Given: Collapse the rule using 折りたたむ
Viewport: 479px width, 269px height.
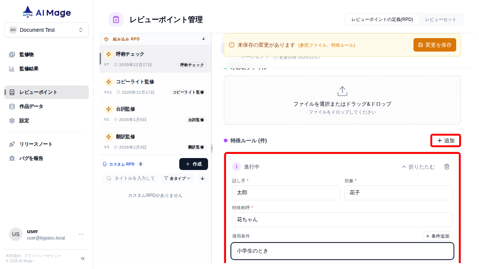Looking at the screenshot, I should 418,167.
